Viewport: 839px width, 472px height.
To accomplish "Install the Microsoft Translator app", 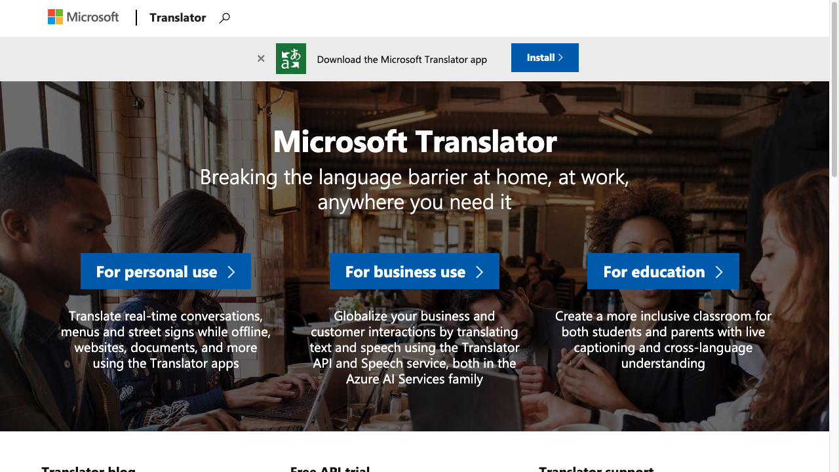I will [x=545, y=58].
